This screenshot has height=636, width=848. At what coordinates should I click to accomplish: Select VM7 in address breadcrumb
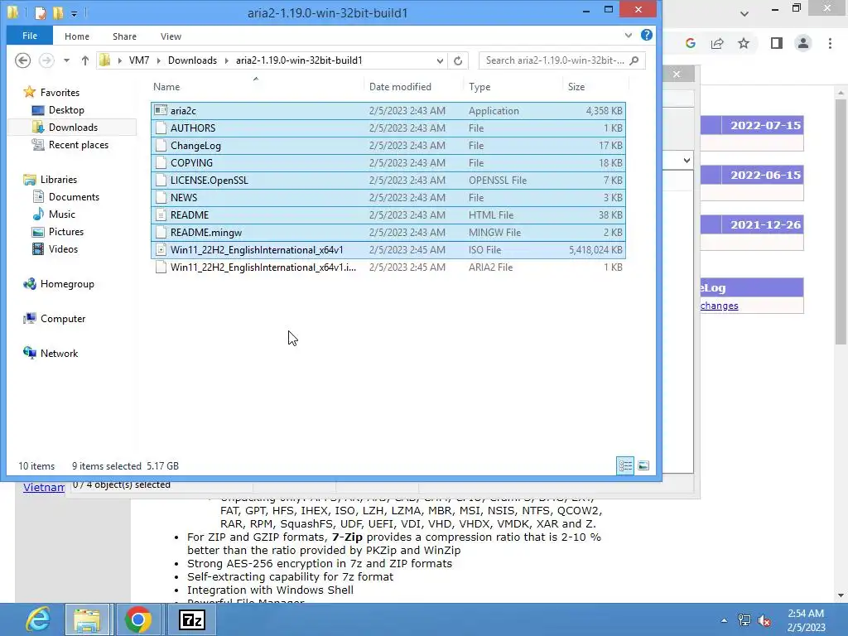click(139, 60)
